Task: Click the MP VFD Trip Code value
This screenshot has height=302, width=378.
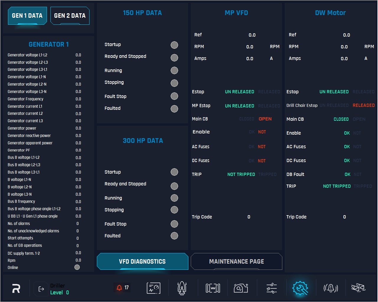Action: click(249, 217)
